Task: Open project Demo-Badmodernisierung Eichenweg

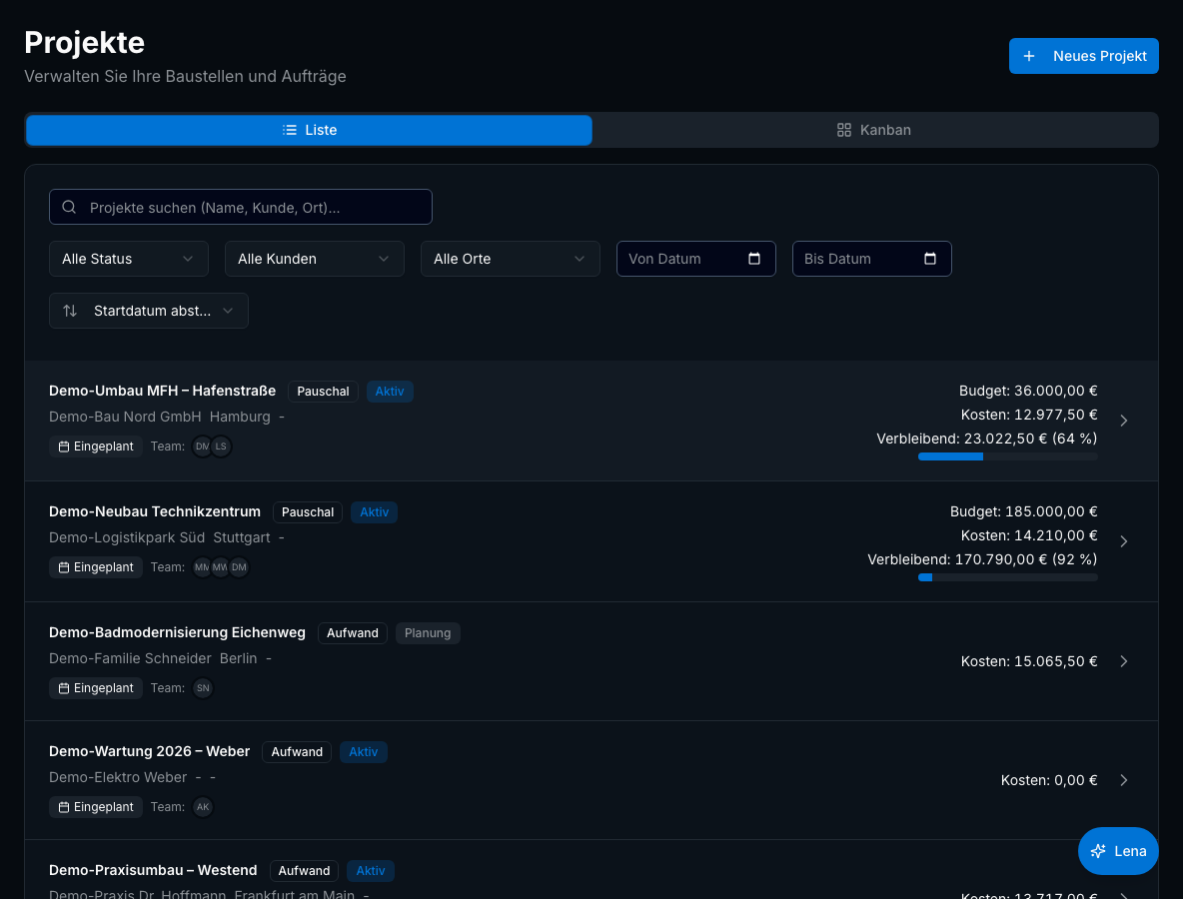Action: 177,632
